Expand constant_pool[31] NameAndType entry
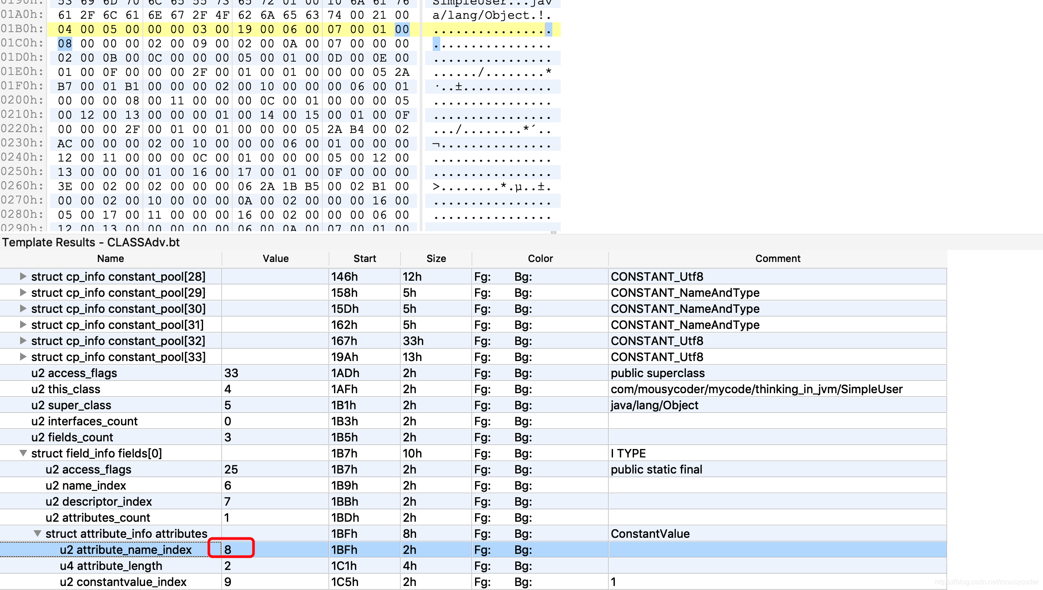 23,324
